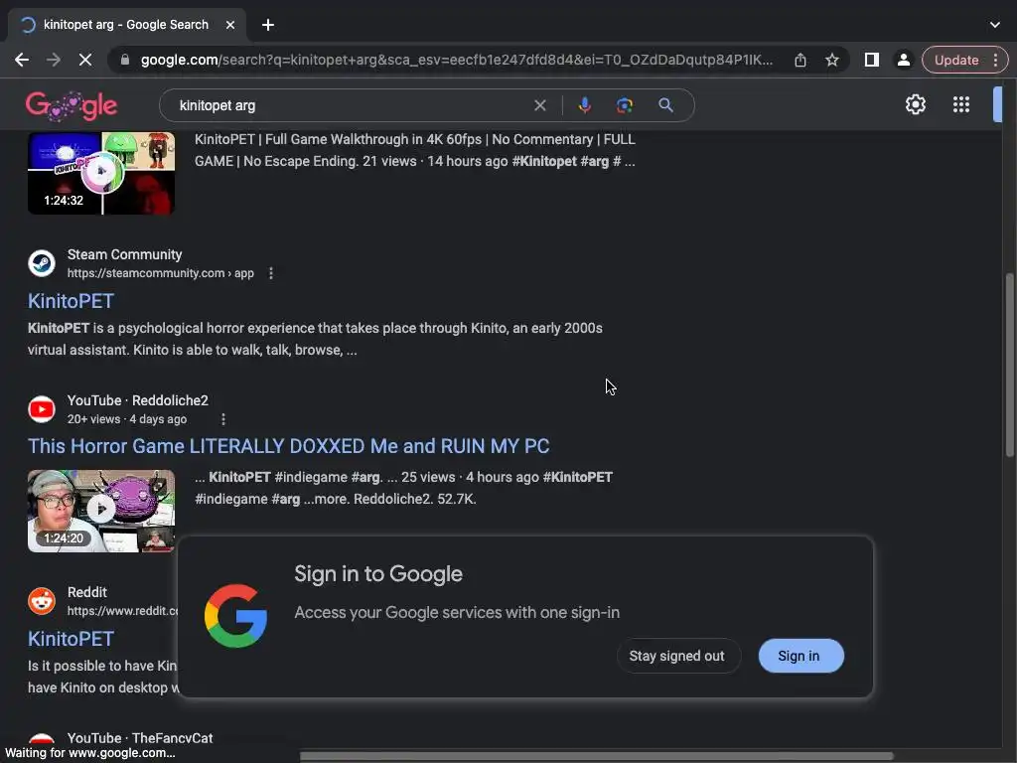This screenshot has height=763, width=1017.
Task: Click the padlock site info icon
Action: [x=125, y=60]
